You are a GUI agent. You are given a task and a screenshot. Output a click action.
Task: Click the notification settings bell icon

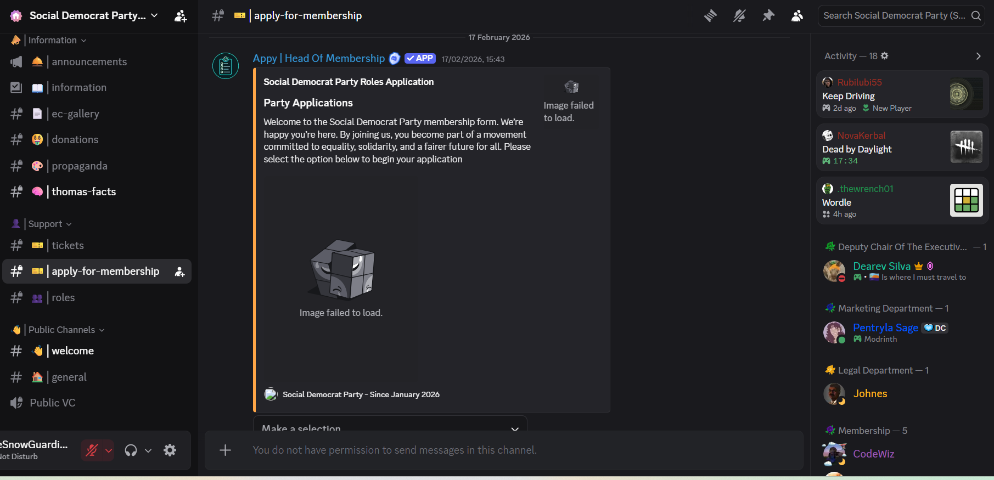(x=739, y=16)
